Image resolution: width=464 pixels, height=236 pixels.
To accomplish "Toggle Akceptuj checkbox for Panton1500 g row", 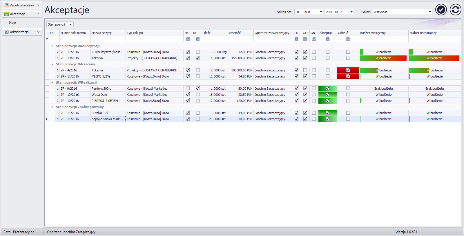I will pyautogui.click(x=327, y=89).
